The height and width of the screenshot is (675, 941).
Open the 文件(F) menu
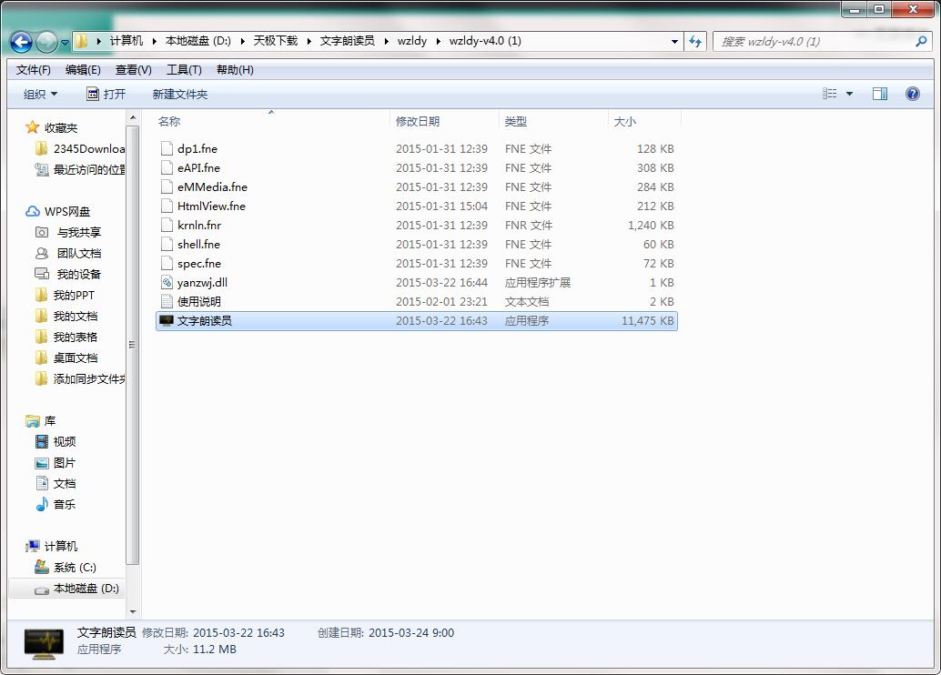tap(33, 70)
